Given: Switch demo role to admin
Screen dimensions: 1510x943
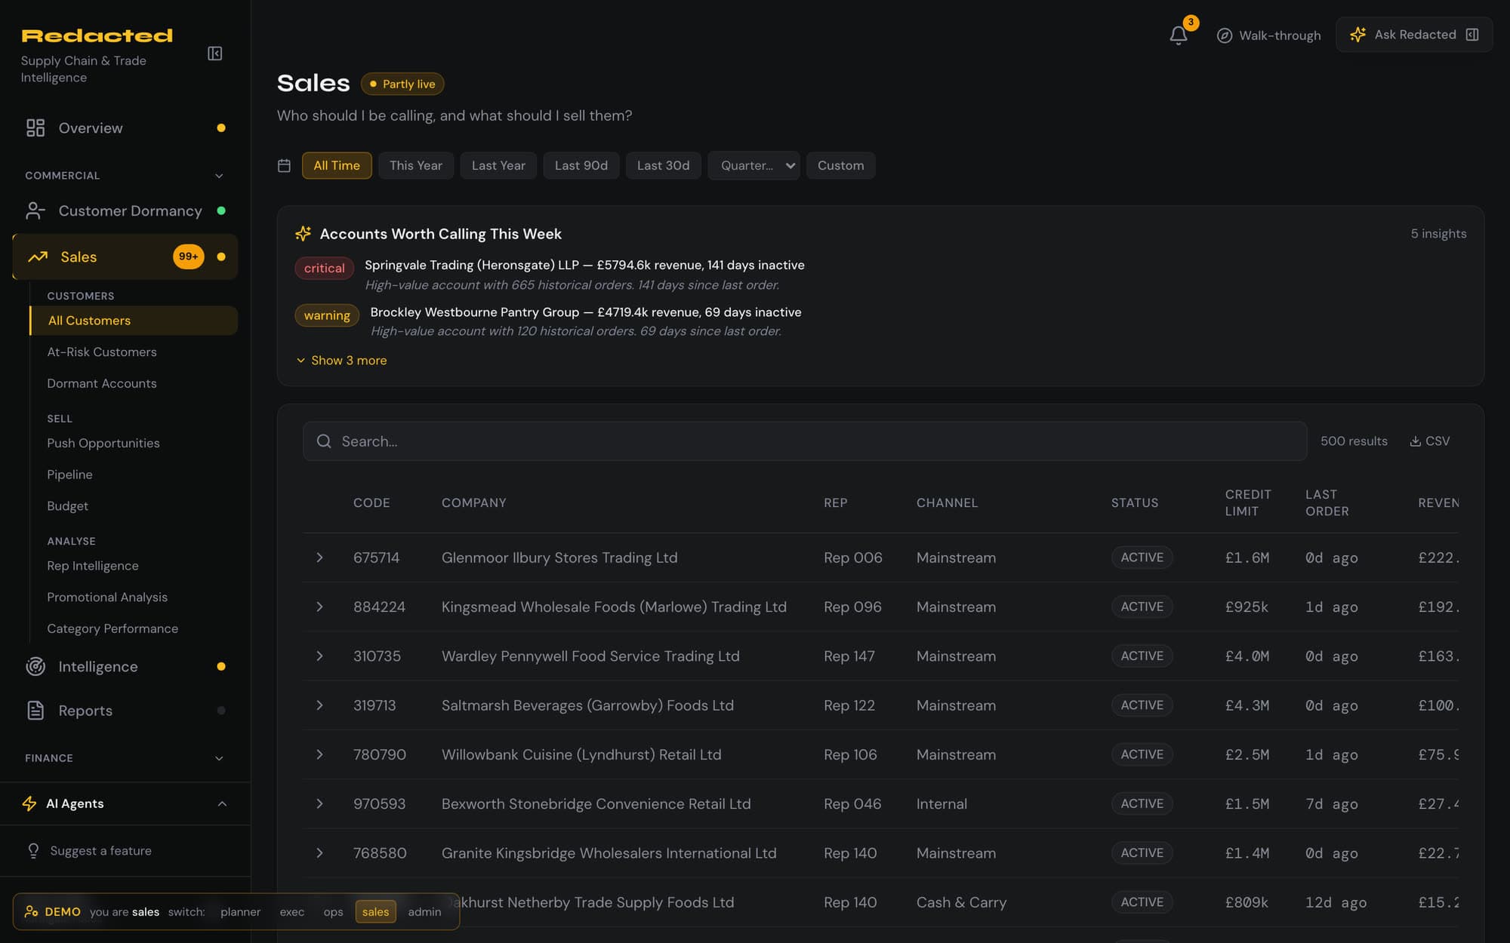Looking at the screenshot, I should pyautogui.click(x=424, y=911).
